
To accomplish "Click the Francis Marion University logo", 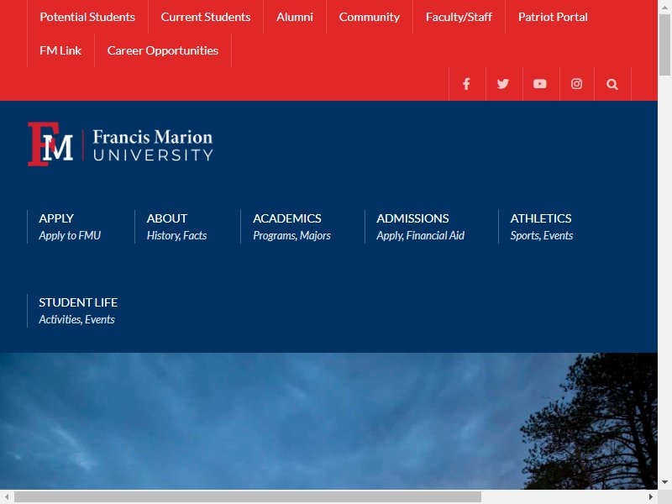I will pos(120,144).
